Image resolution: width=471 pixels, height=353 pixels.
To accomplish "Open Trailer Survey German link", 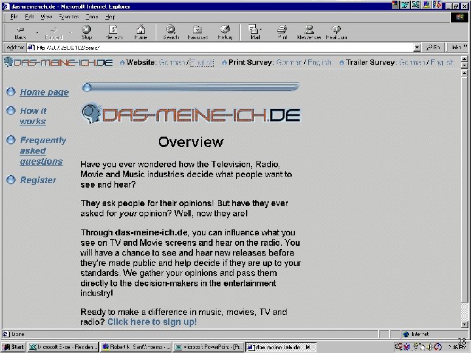I will [411, 62].
